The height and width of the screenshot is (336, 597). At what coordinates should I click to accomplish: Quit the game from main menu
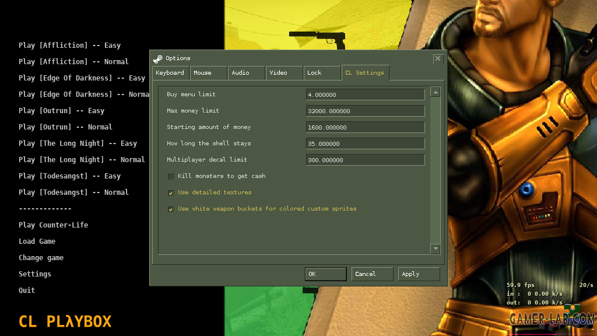(27, 290)
